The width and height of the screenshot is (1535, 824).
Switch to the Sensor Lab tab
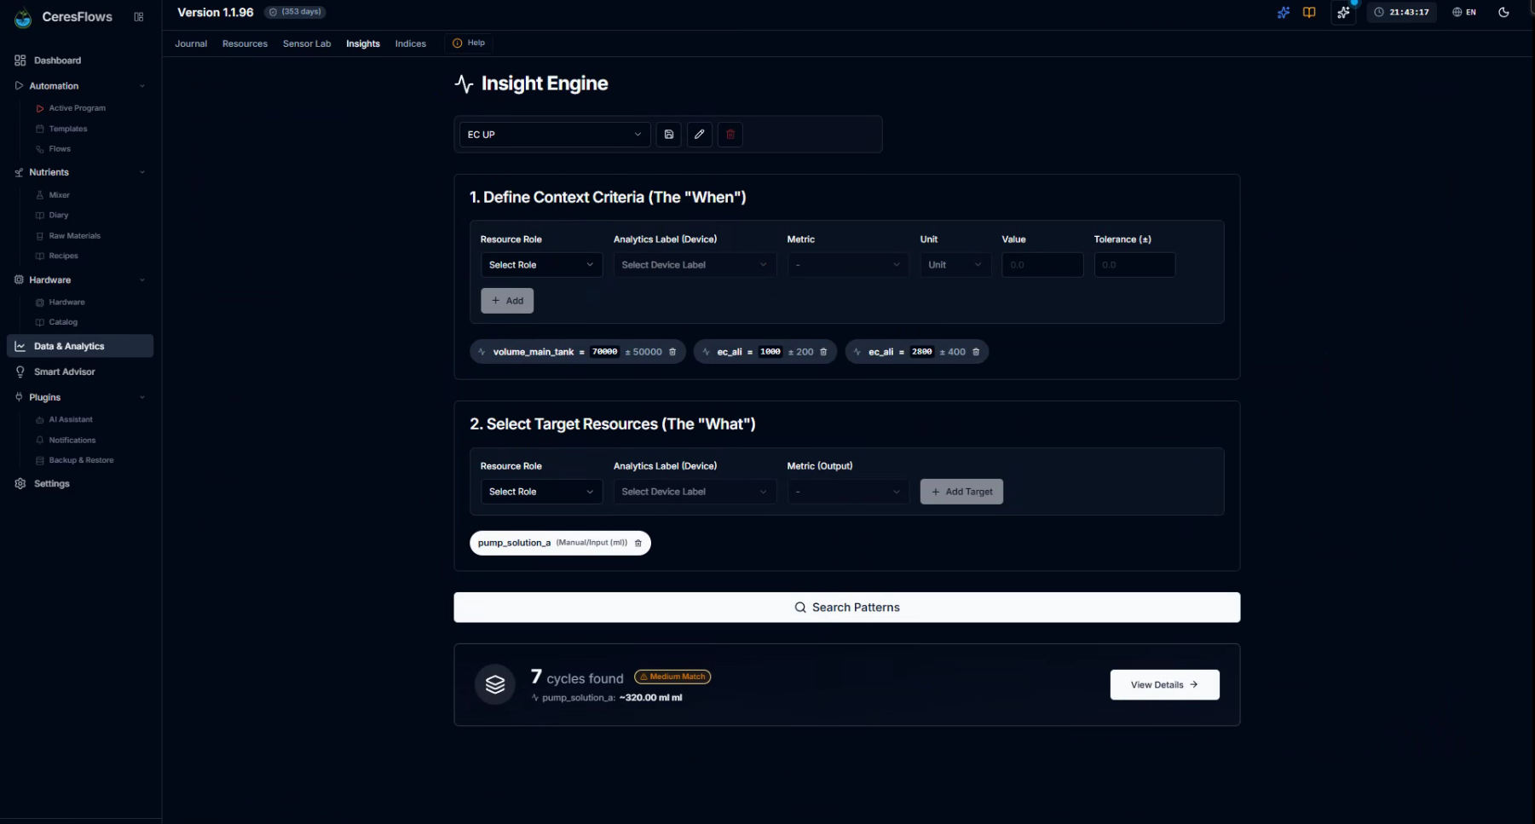pos(307,43)
